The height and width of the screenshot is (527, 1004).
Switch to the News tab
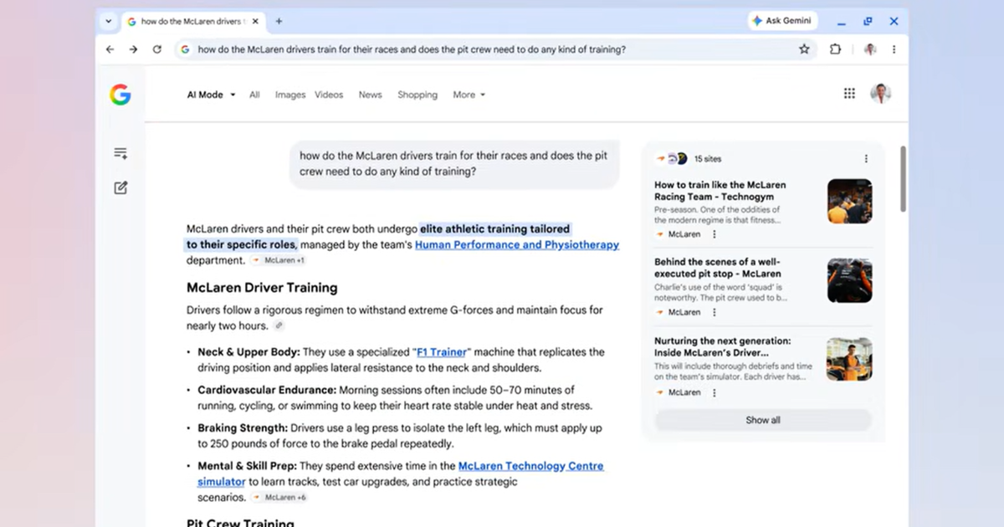pos(370,95)
